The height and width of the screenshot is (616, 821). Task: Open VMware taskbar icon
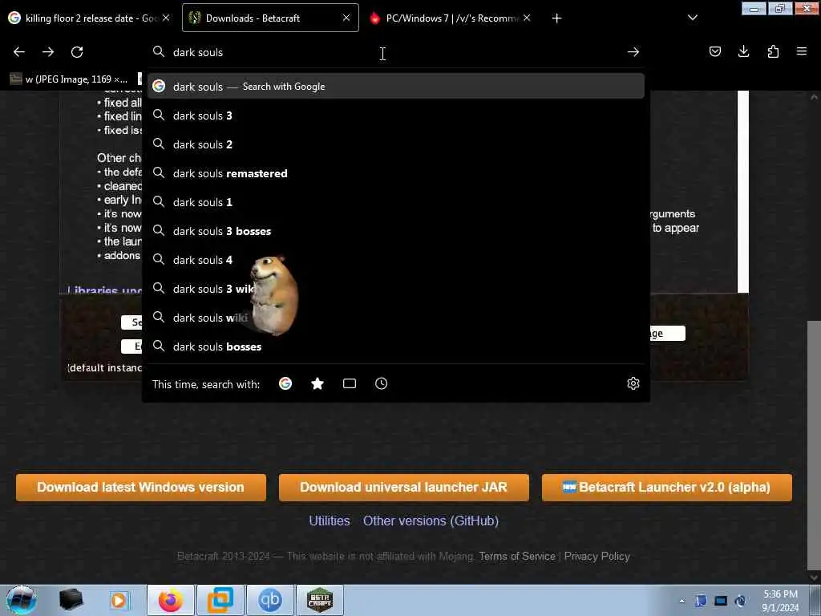tap(220, 600)
